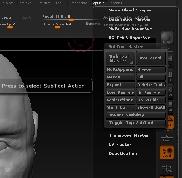This screenshot has height=178, width=182.
Task: Click Hi Res vis button
Action: (151, 92)
